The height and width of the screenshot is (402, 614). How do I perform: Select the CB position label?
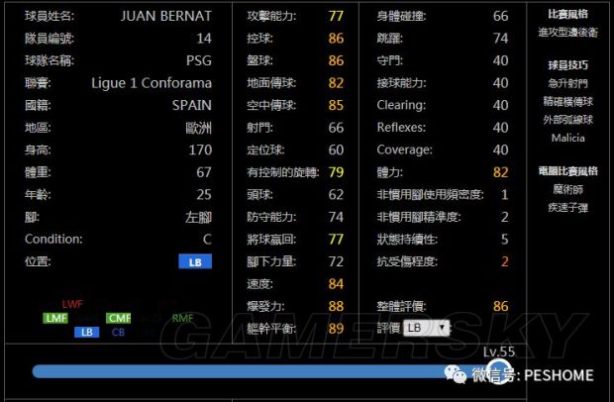[118, 333]
